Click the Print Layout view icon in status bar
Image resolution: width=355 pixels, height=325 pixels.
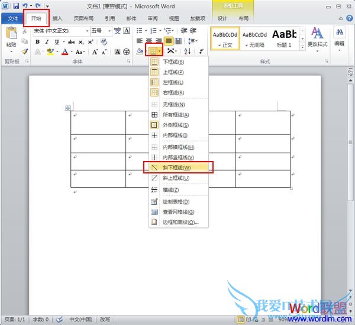[241, 320]
